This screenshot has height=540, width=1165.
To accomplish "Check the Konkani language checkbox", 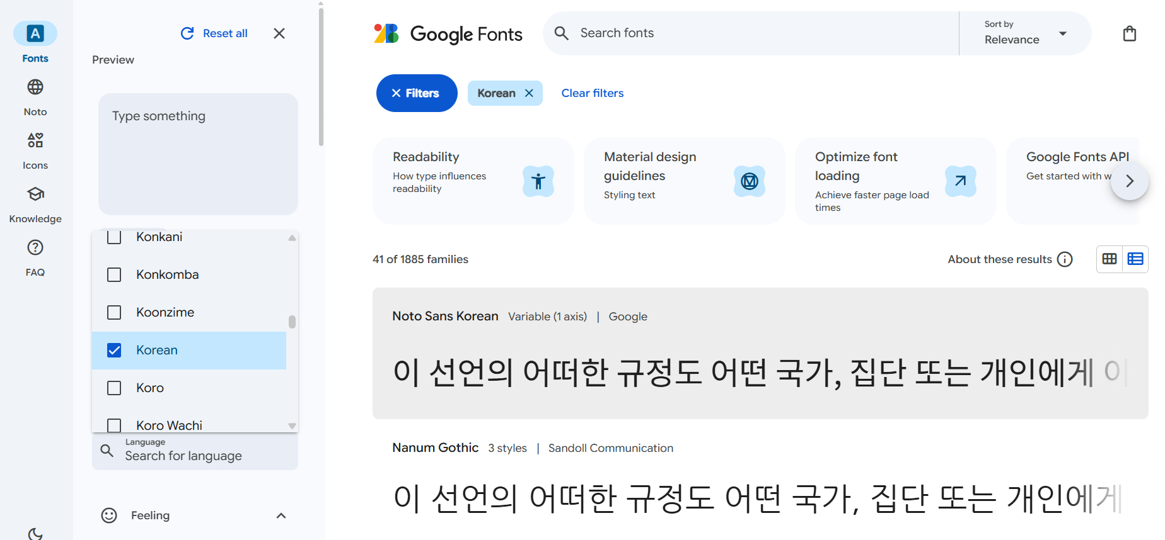I will point(114,237).
